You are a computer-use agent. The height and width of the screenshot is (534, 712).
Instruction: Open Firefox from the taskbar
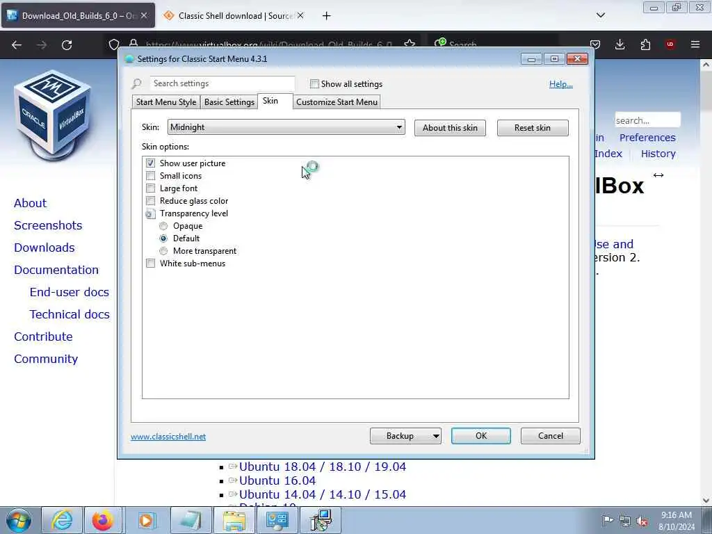pyautogui.click(x=103, y=520)
